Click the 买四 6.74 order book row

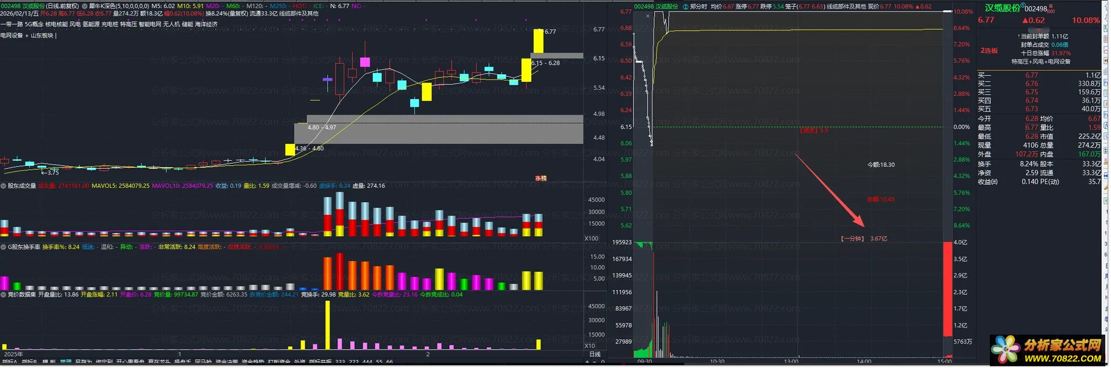pyautogui.click(x=1039, y=101)
